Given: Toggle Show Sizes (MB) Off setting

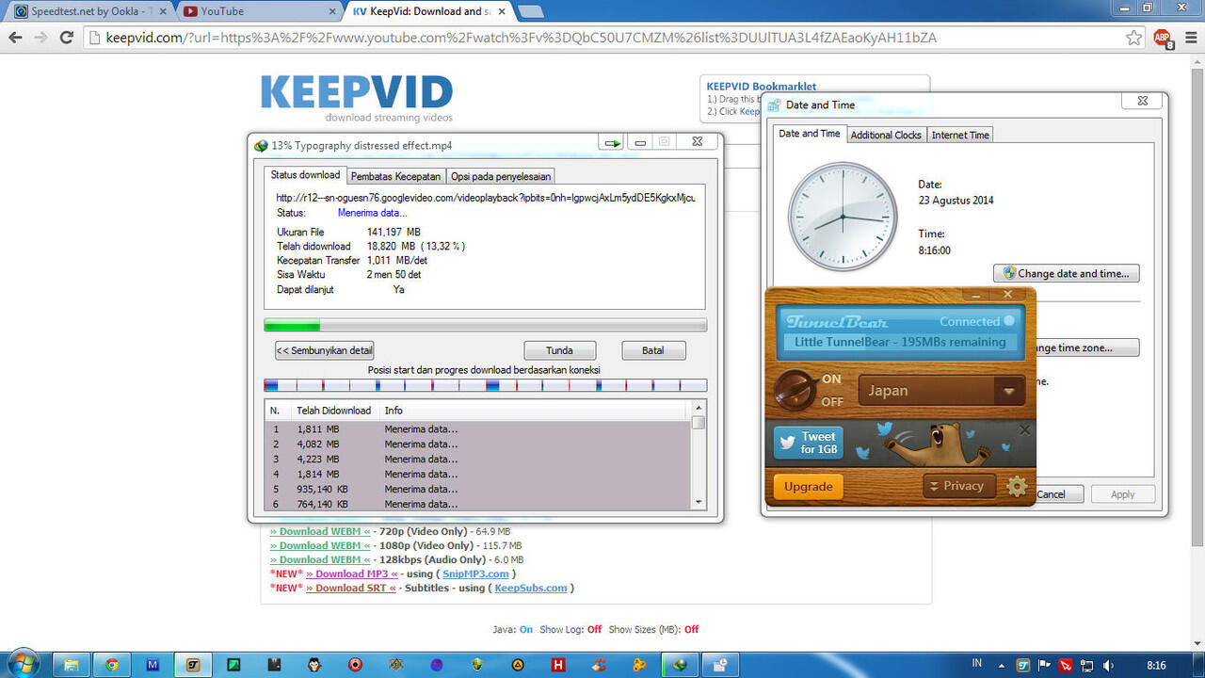Looking at the screenshot, I should pos(692,629).
